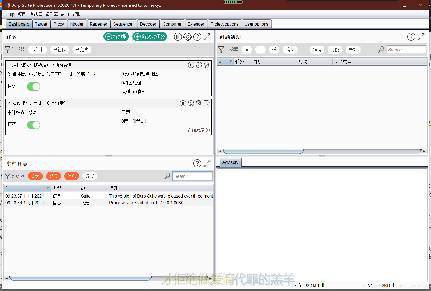The width and height of the screenshot is (431, 291).
Task: Click the Burp Suite logo in title bar
Action: tap(8, 5)
